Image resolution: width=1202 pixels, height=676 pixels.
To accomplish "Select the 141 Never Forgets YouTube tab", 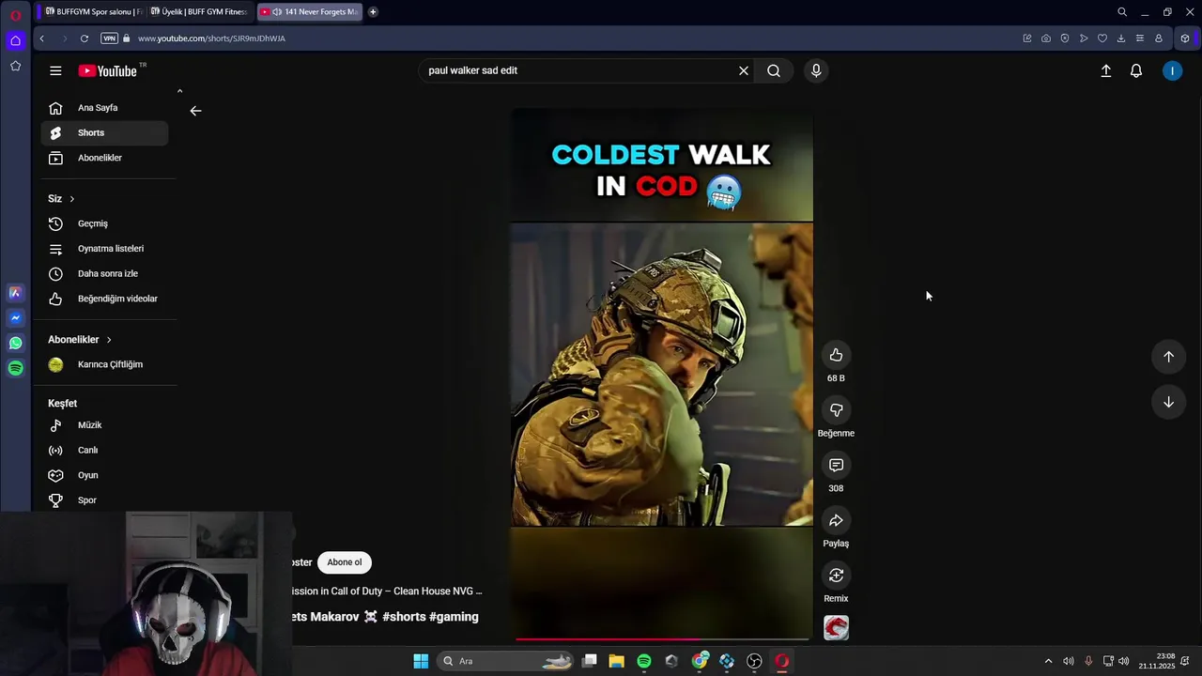I will coord(309,11).
